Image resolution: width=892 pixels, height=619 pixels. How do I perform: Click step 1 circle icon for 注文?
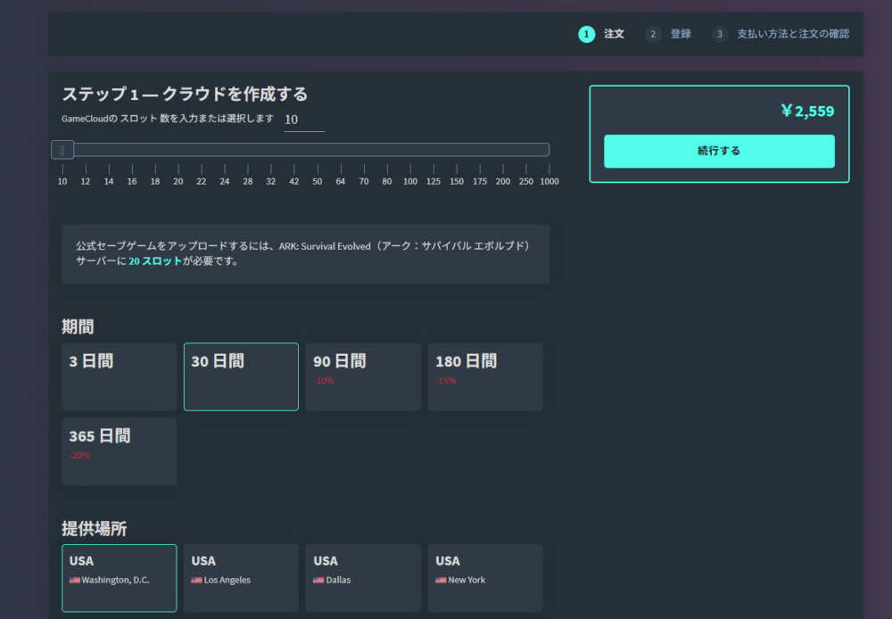(586, 34)
